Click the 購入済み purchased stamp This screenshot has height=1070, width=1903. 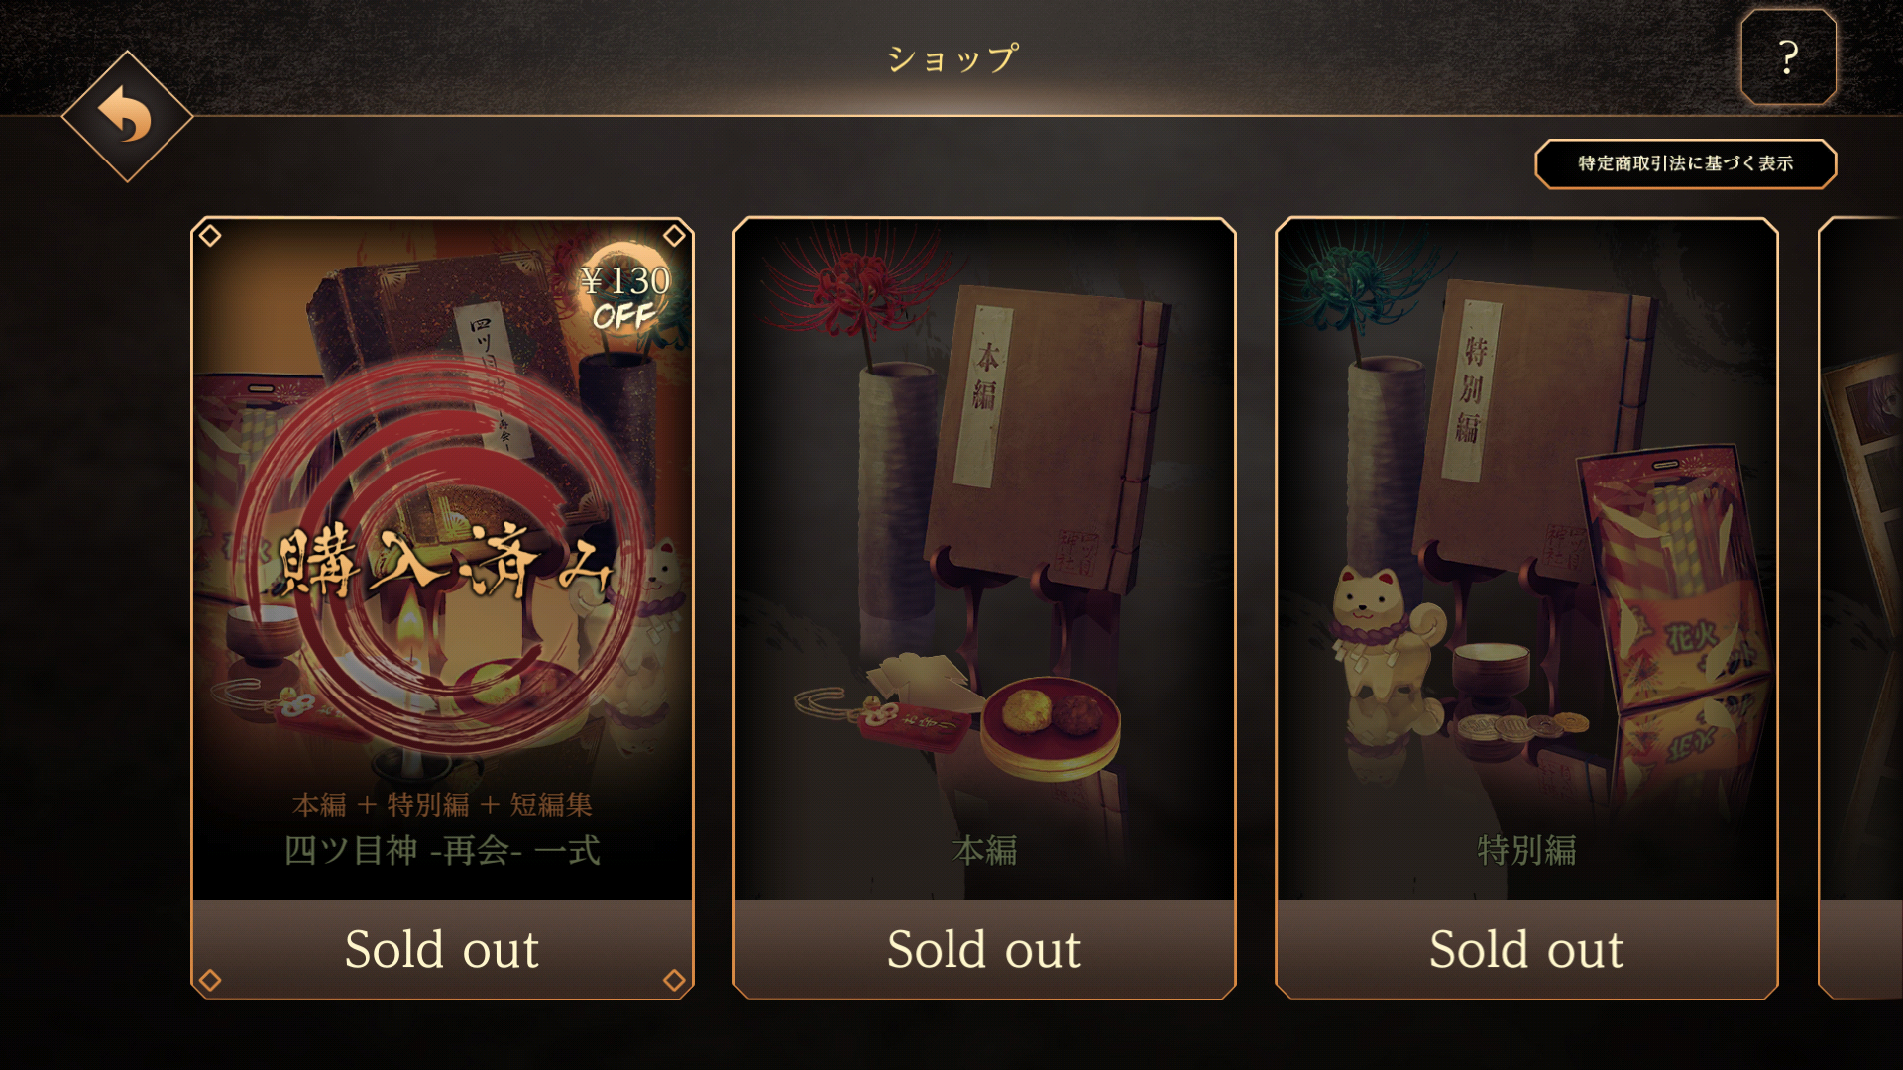pyautogui.click(x=441, y=562)
